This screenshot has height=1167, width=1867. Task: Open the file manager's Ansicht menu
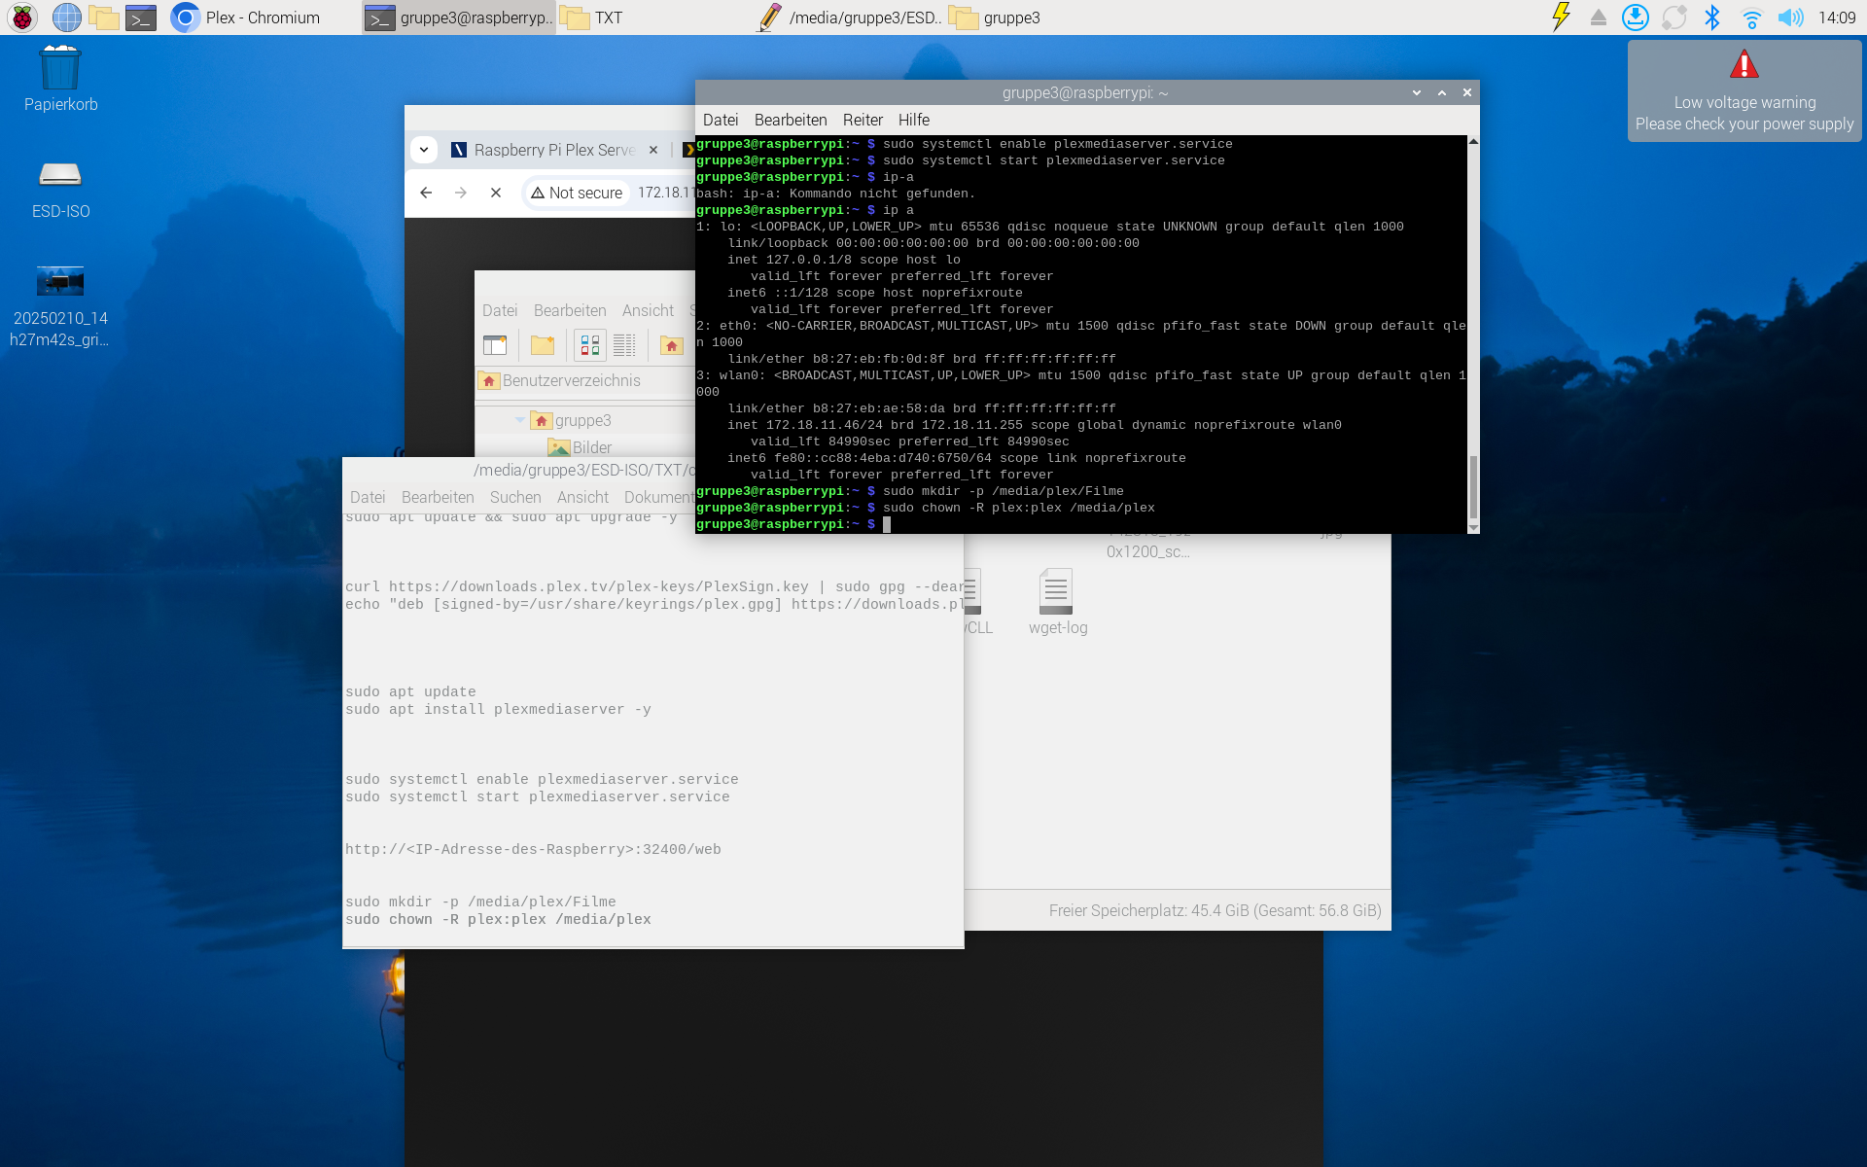[x=648, y=310]
